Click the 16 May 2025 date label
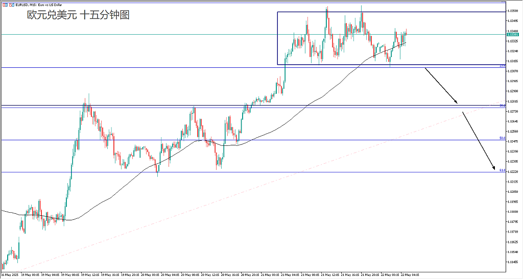 tap(10, 275)
